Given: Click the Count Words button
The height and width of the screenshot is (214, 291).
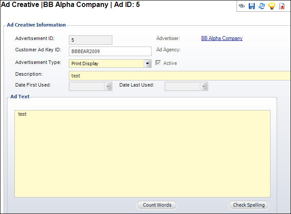Looking at the screenshot, I should point(157,205).
